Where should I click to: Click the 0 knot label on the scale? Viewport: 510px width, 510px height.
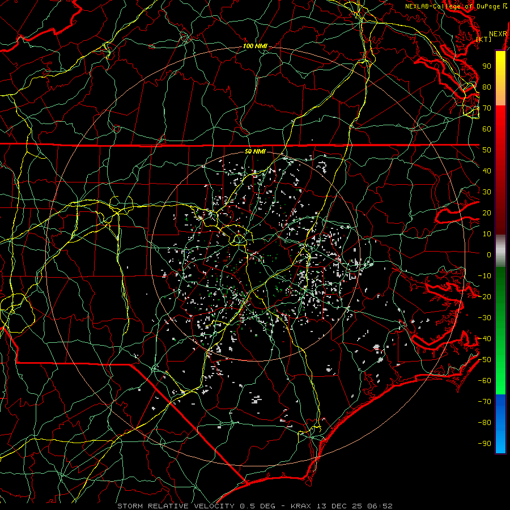pyautogui.click(x=489, y=254)
